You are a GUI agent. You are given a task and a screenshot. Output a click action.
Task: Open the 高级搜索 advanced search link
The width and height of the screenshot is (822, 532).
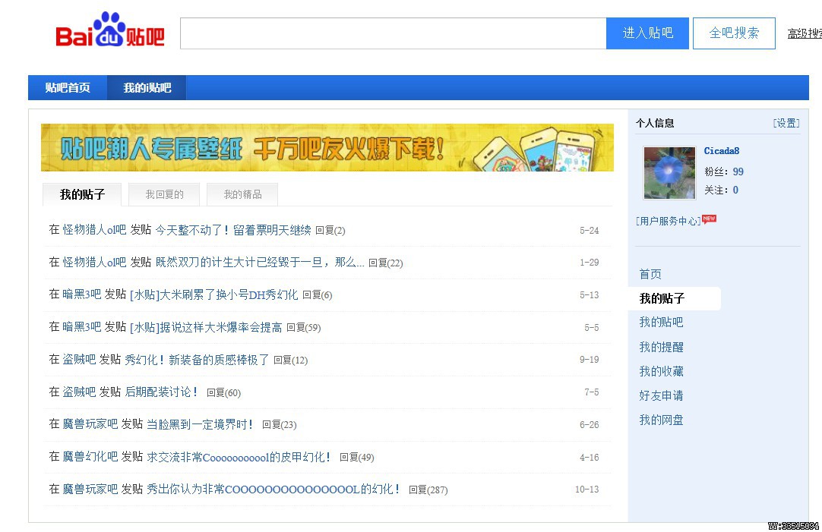(805, 33)
